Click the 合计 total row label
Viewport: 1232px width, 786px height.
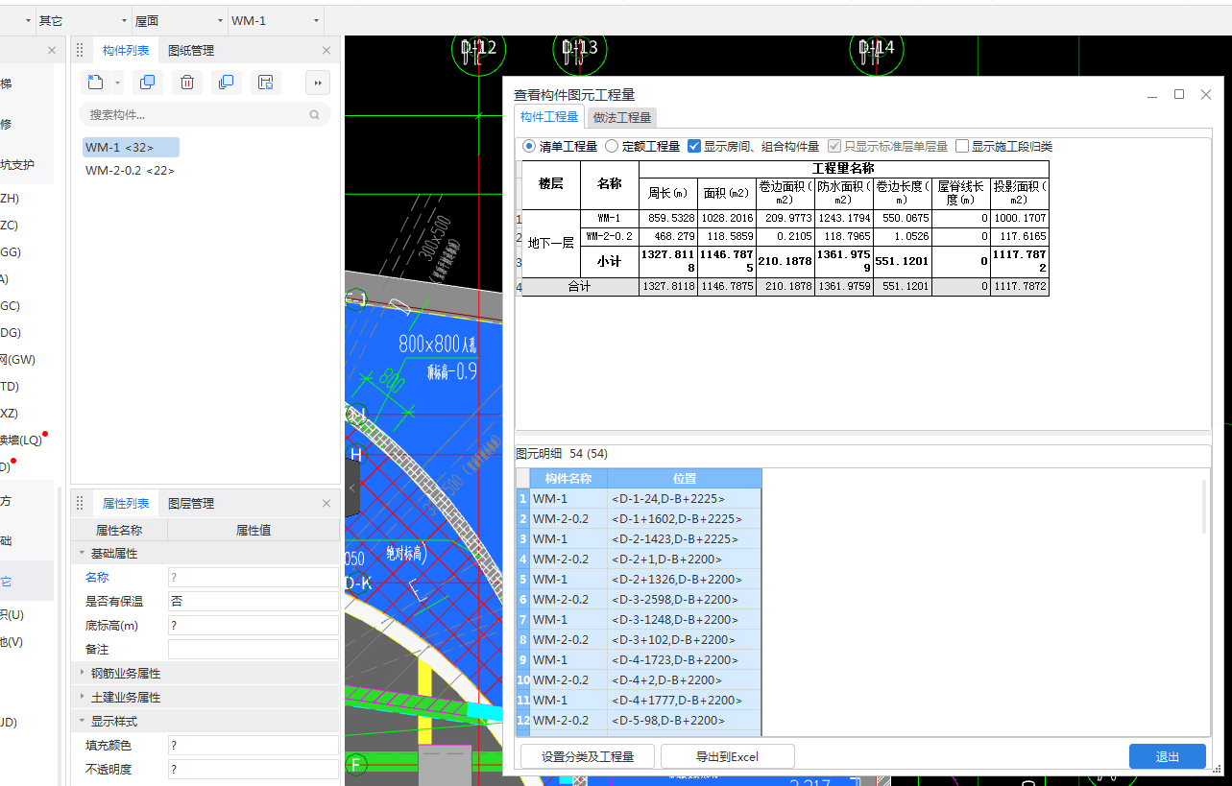click(579, 287)
